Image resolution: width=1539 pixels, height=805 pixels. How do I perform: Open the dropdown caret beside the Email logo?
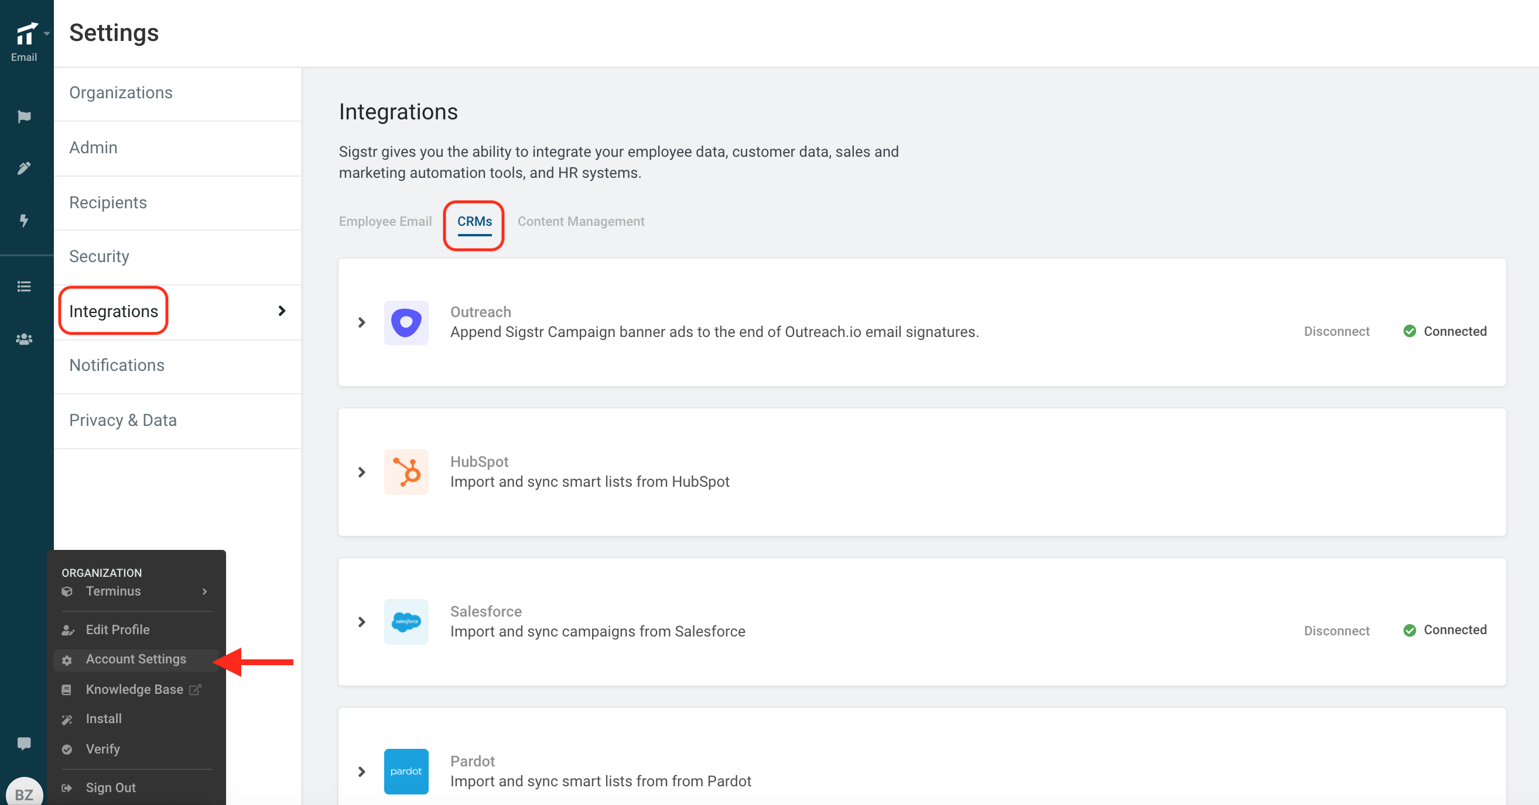coord(47,33)
